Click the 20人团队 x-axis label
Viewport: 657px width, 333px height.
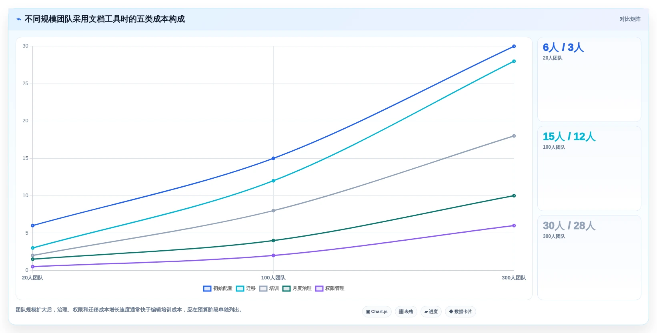click(32, 278)
